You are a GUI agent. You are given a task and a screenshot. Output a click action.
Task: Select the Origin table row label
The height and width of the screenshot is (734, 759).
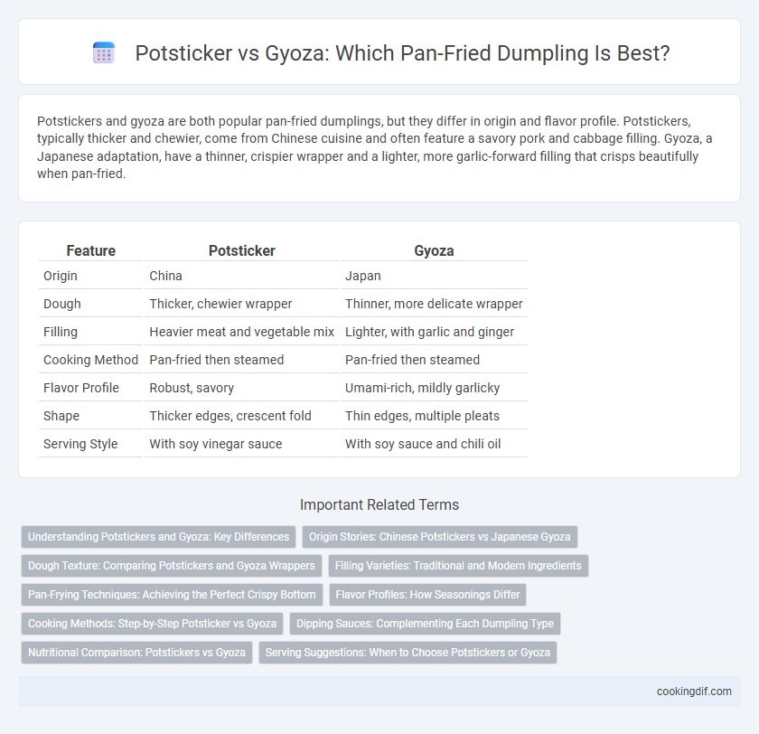coord(61,276)
